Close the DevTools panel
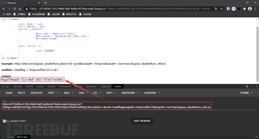Viewport: 259px width, 139px height. pos(256,86)
